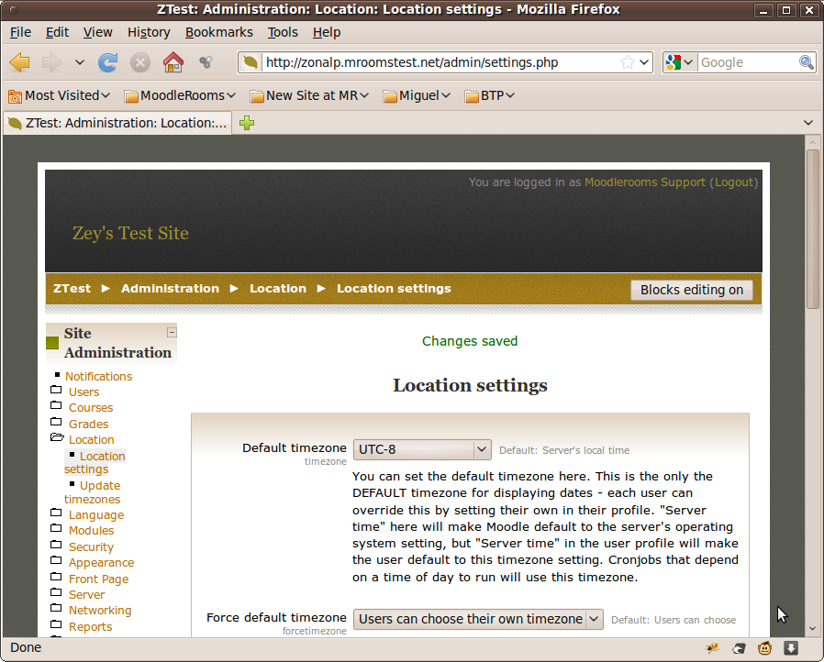824x662 pixels.
Task: Expand the Modules folder
Action: [x=56, y=528]
